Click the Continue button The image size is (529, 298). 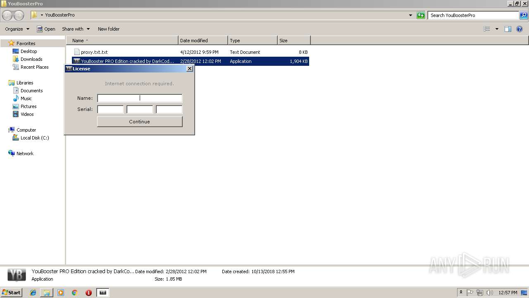pyautogui.click(x=140, y=122)
